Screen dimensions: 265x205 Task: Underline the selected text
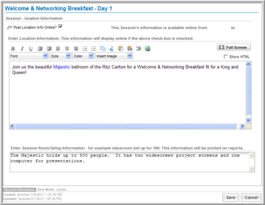pyautogui.click(x=31, y=49)
